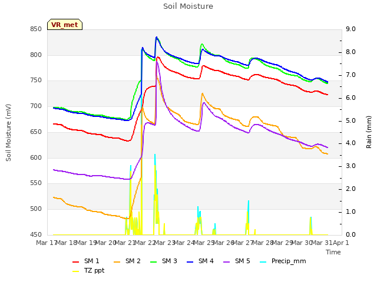The width and height of the screenshot is (377, 282).
Task: Click the Mar 21 date tick
Action: coord(125,243)
